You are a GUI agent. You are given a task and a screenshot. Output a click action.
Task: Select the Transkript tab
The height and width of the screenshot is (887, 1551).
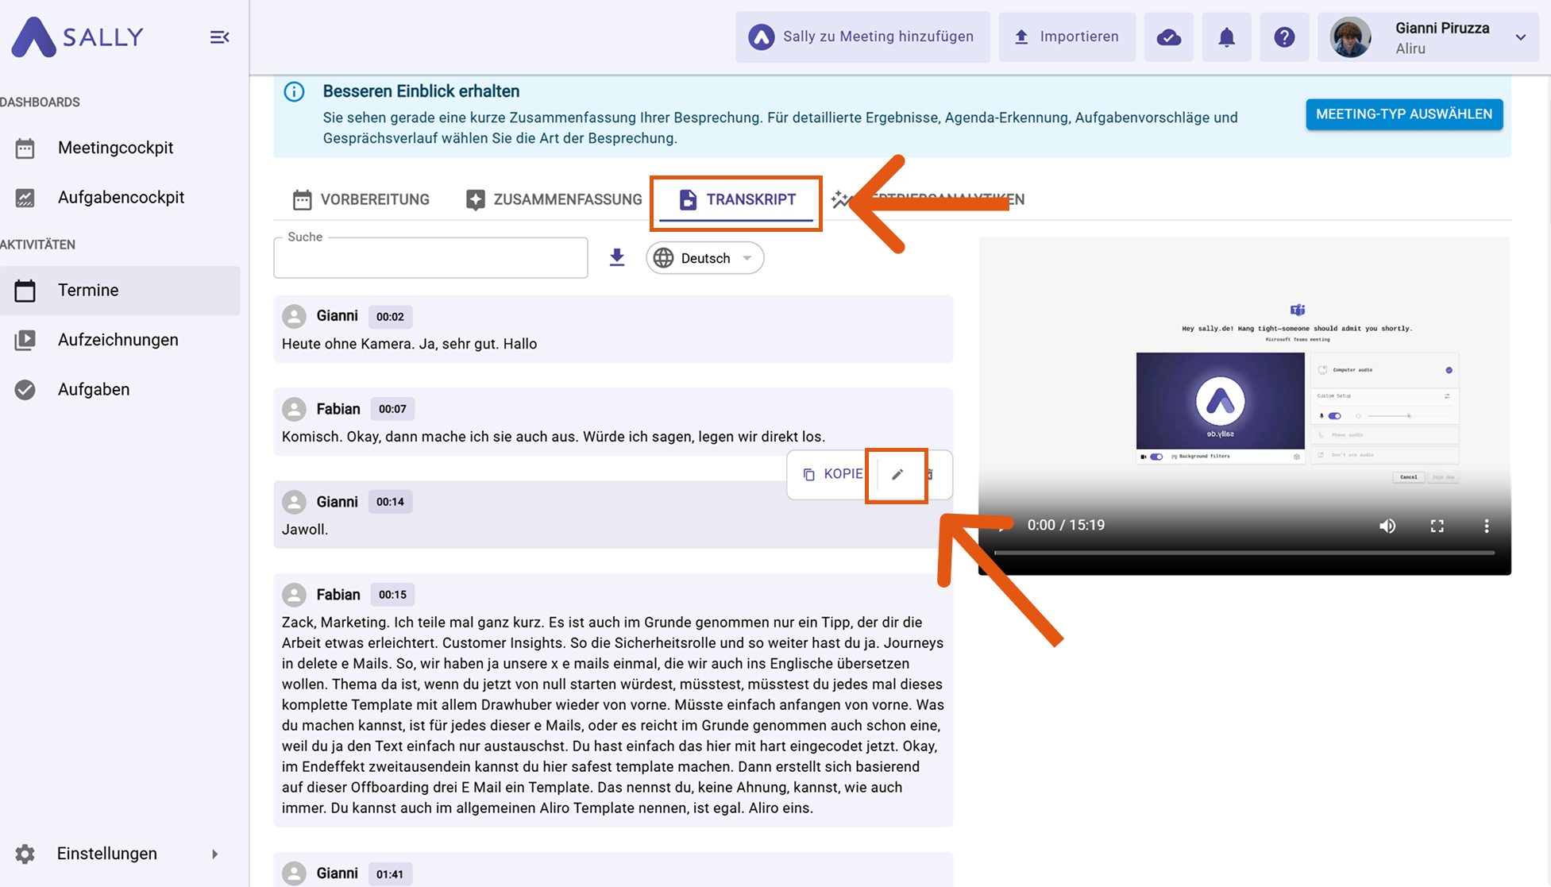[x=736, y=199]
